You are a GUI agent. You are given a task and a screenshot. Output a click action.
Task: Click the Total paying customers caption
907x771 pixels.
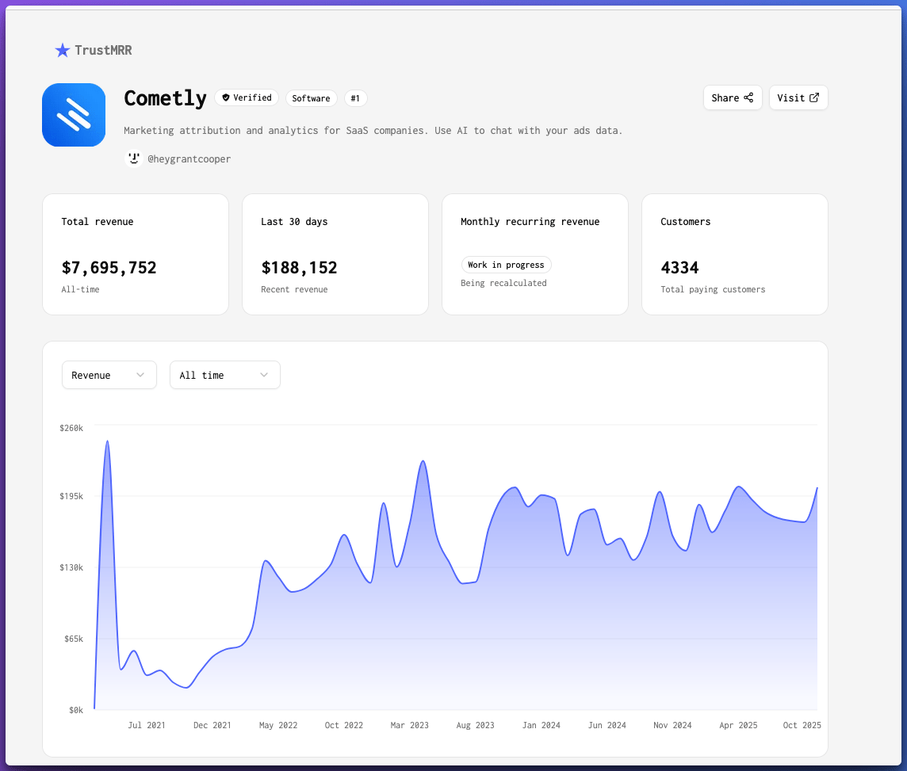coord(713,289)
